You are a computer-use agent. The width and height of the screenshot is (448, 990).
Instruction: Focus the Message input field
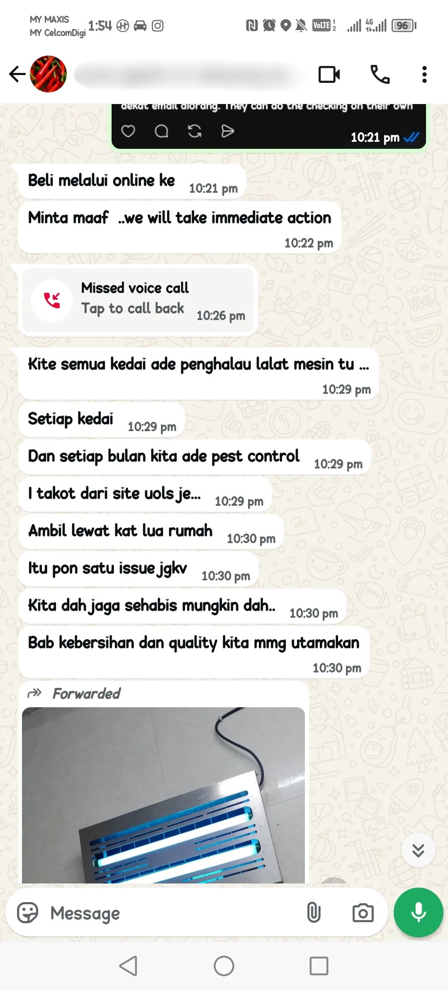click(170, 913)
